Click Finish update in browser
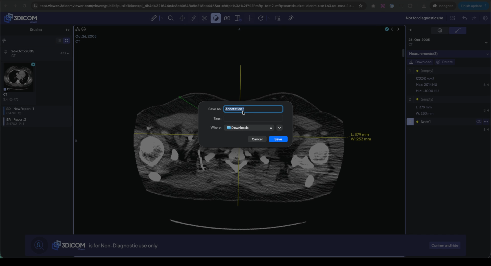Screen dimensions: 491x266 click(473, 6)
